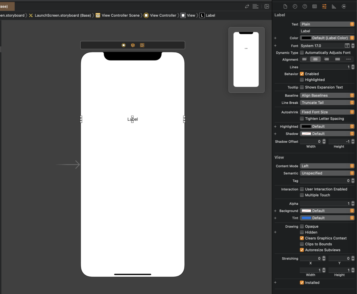Click the code review swap-arrows icon
357x294 pixels.
pos(247,6)
